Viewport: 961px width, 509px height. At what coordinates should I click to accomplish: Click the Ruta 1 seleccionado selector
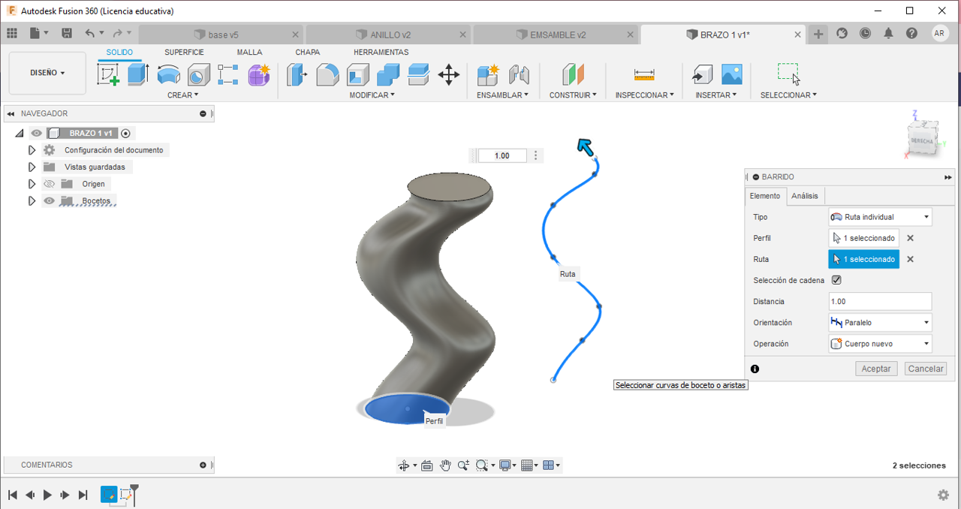863,259
